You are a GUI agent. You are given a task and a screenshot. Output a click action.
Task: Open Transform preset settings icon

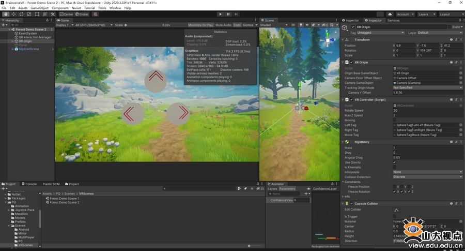pos(456,39)
